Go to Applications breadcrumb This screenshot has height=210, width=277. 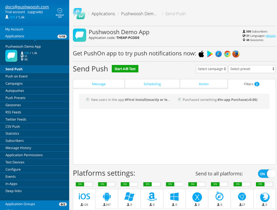103,14
